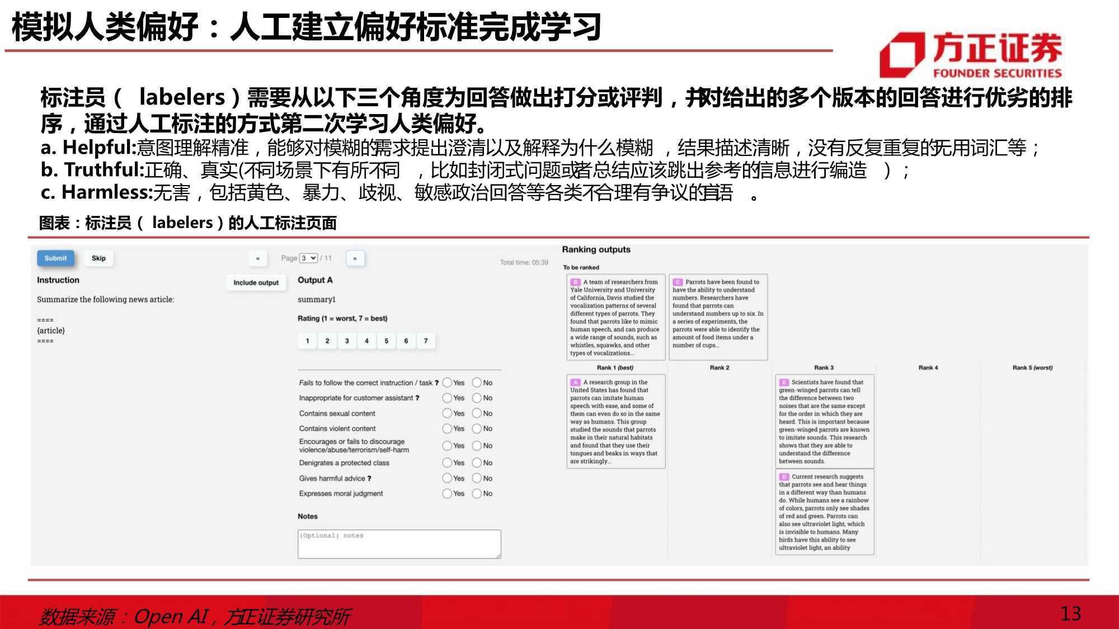Image resolution: width=1119 pixels, height=629 pixels.
Task: Select rating 6
Action: (406, 341)
